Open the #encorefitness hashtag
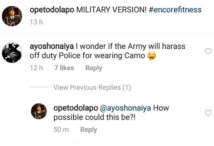214x146 pixels. pyautogui.click(x=175, y=10)
